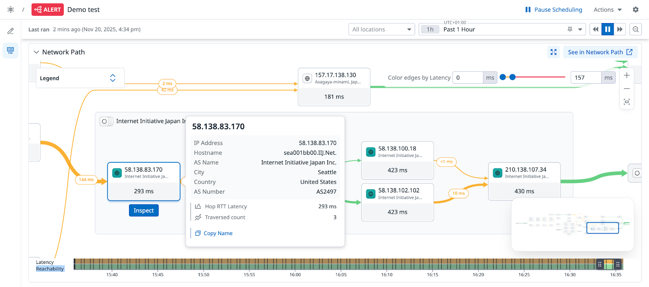Click the maximum latency input field

[x=586, y=78]
